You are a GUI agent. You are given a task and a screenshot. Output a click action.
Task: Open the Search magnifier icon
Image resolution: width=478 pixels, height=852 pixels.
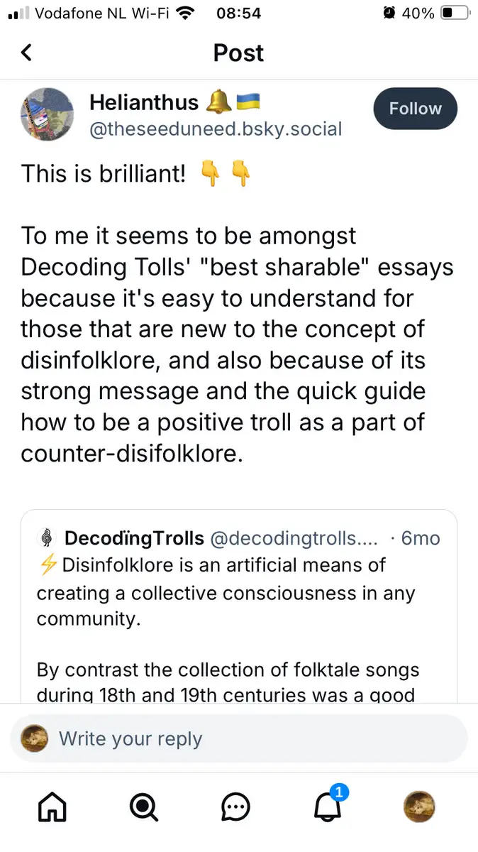144,807
